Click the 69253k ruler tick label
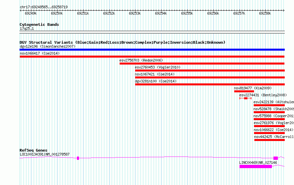The image size is (294, 185). [135, 13]
